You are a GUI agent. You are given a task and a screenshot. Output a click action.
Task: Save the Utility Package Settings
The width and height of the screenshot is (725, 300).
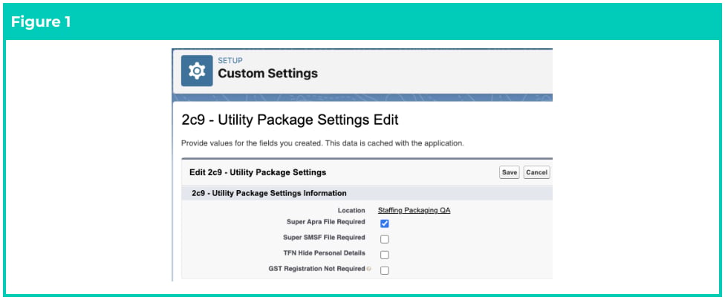510,172
